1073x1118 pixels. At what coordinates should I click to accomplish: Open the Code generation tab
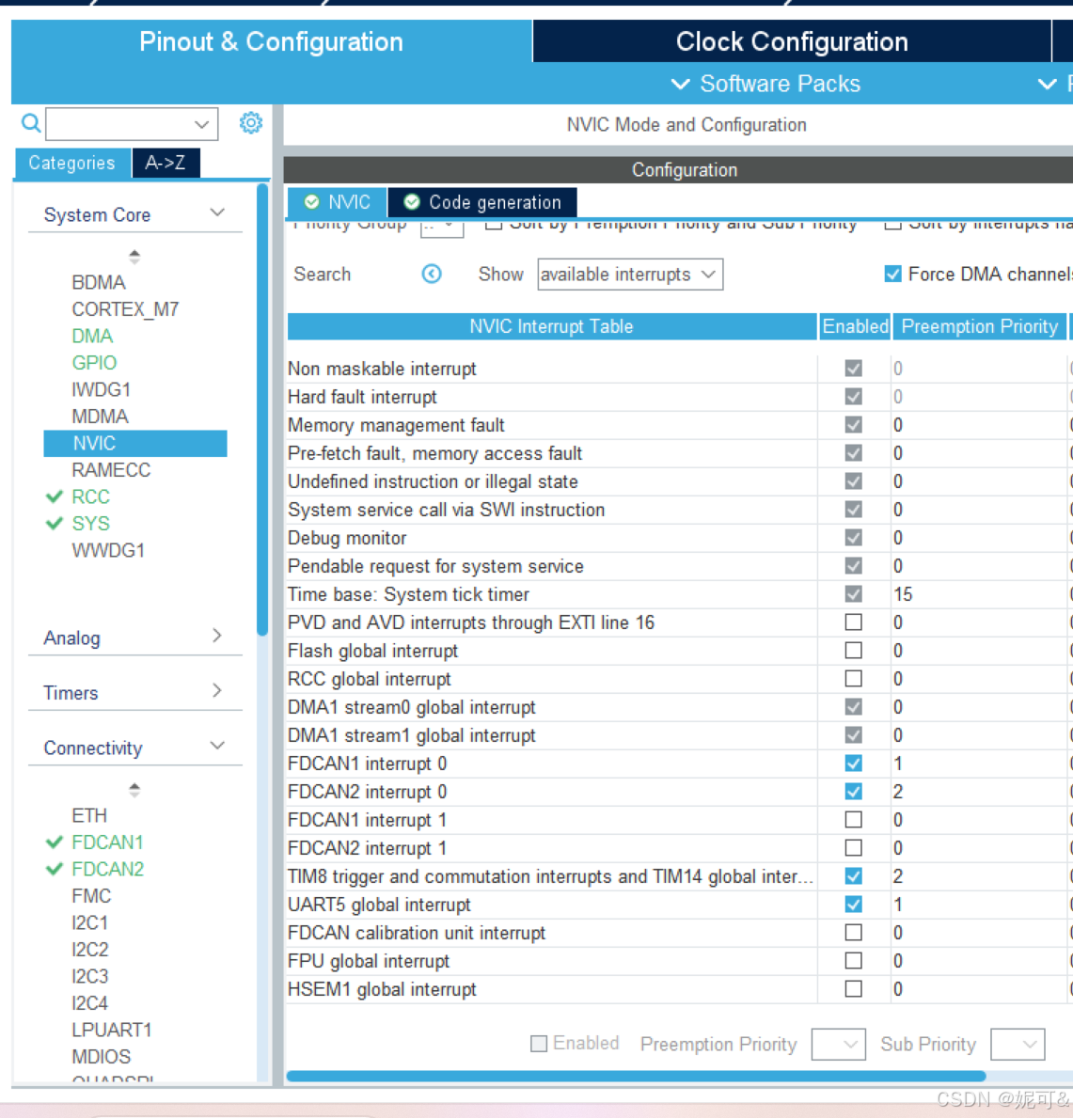click(482, 202)
